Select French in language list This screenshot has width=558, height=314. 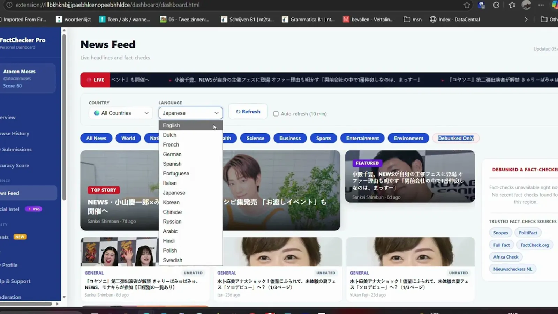[190, 144]
